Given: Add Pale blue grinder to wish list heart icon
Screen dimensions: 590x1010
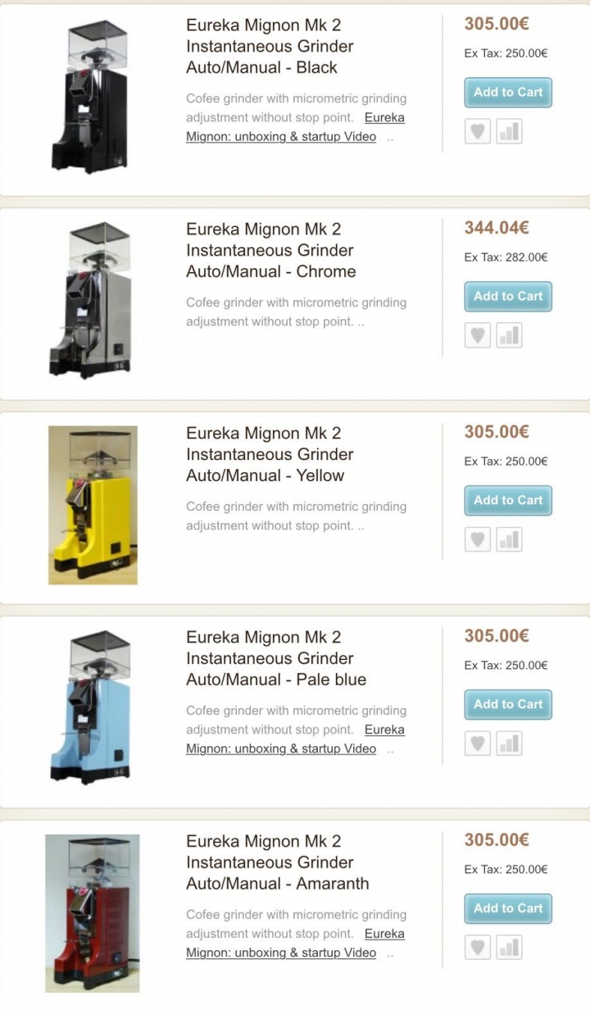Looking at the screenshot, I should pyautogui.click(x=478, y=744).
